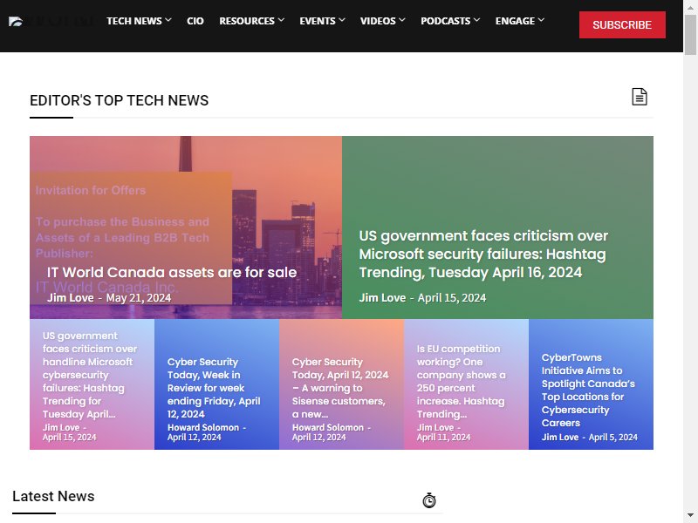Expand the Podcasts navigation dropdown
The image size is (698, 523).
(x=450, y=21)
